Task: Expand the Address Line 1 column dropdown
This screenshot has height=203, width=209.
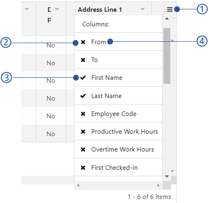Action: (x=143, y=9)
